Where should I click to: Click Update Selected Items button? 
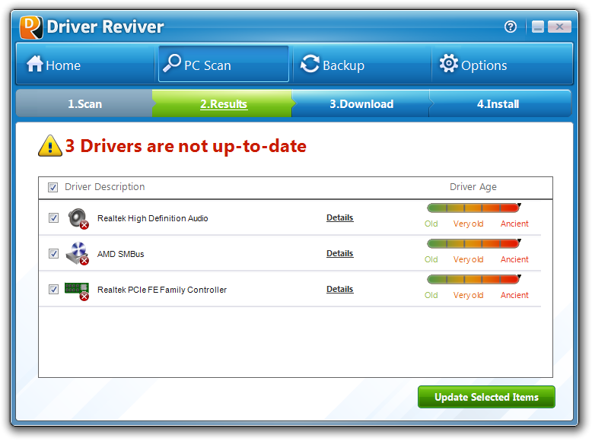486,397
